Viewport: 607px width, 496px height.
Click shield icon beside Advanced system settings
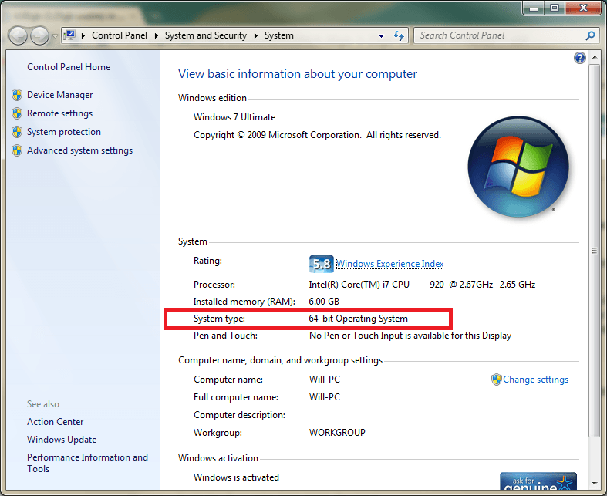[17, 150]
